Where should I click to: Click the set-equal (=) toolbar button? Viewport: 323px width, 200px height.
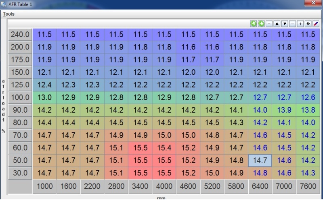[x=269, y=24]
